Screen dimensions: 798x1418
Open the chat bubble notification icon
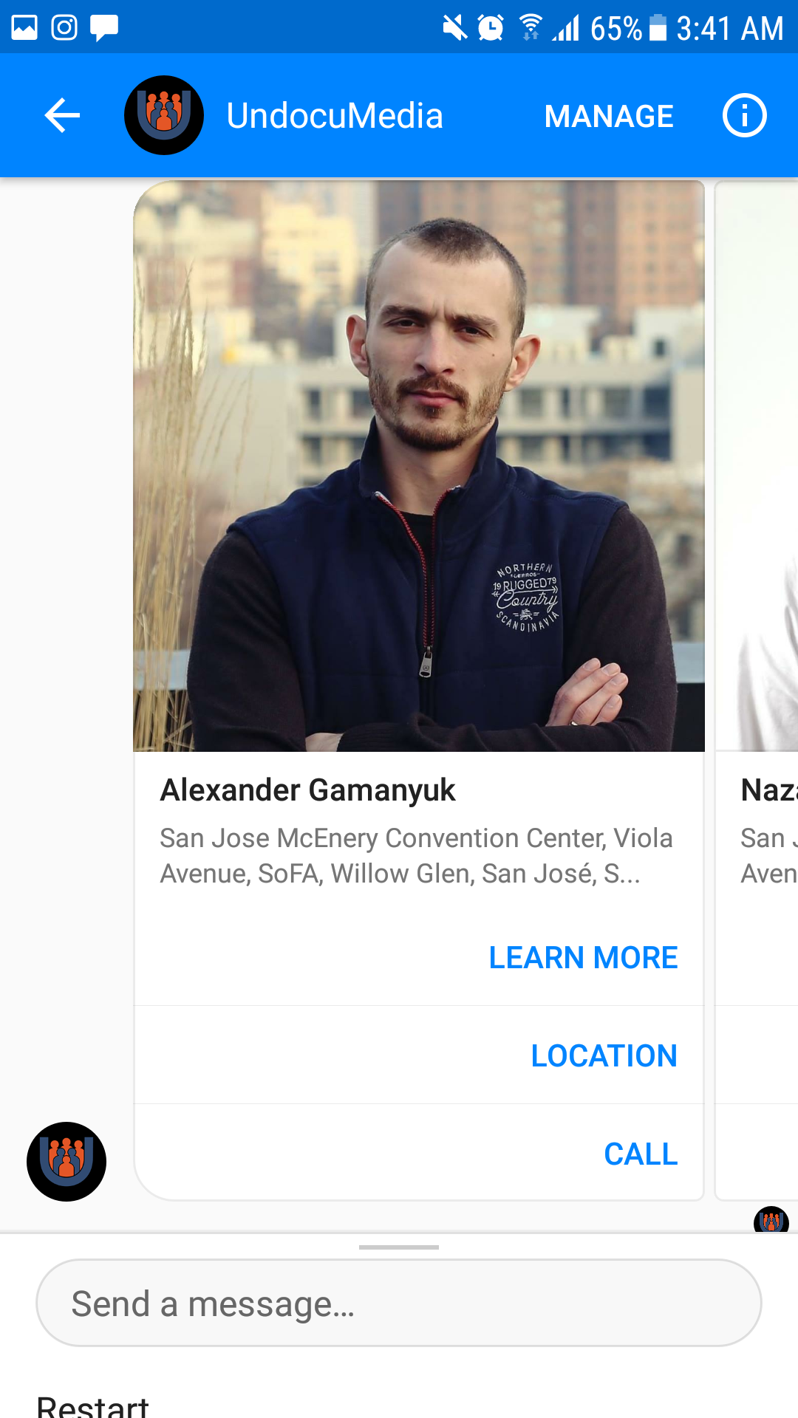[104, 28]
